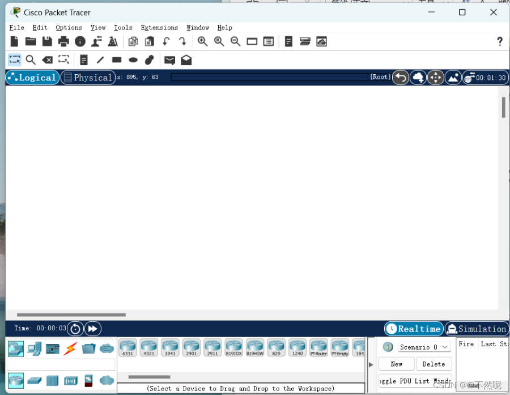This screenshot has height=395, width=510.
Task: Expand the PDU panel arrow
Action: click(371, 364)
